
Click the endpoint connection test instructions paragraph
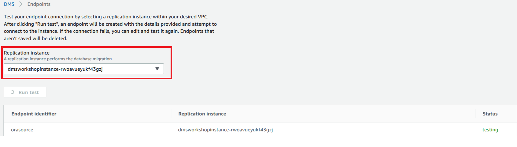[110, 28]
